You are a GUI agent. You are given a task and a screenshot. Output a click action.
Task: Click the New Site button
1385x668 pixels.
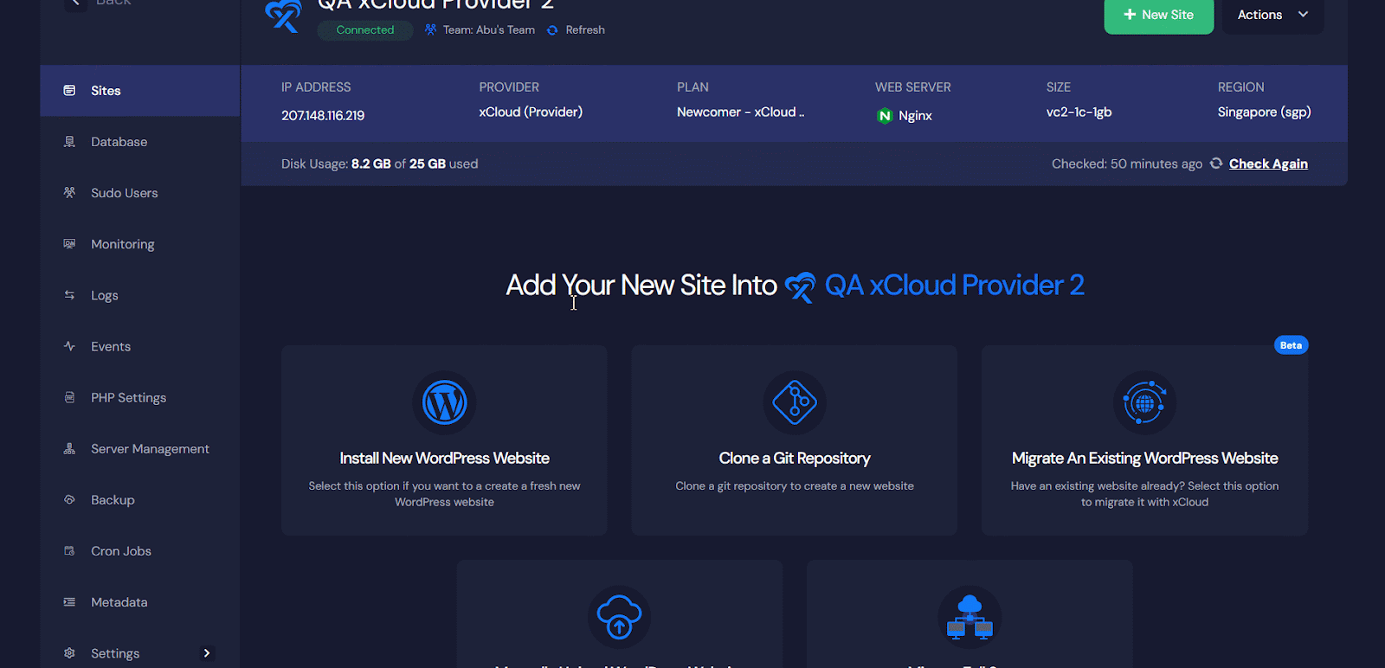1158,15
